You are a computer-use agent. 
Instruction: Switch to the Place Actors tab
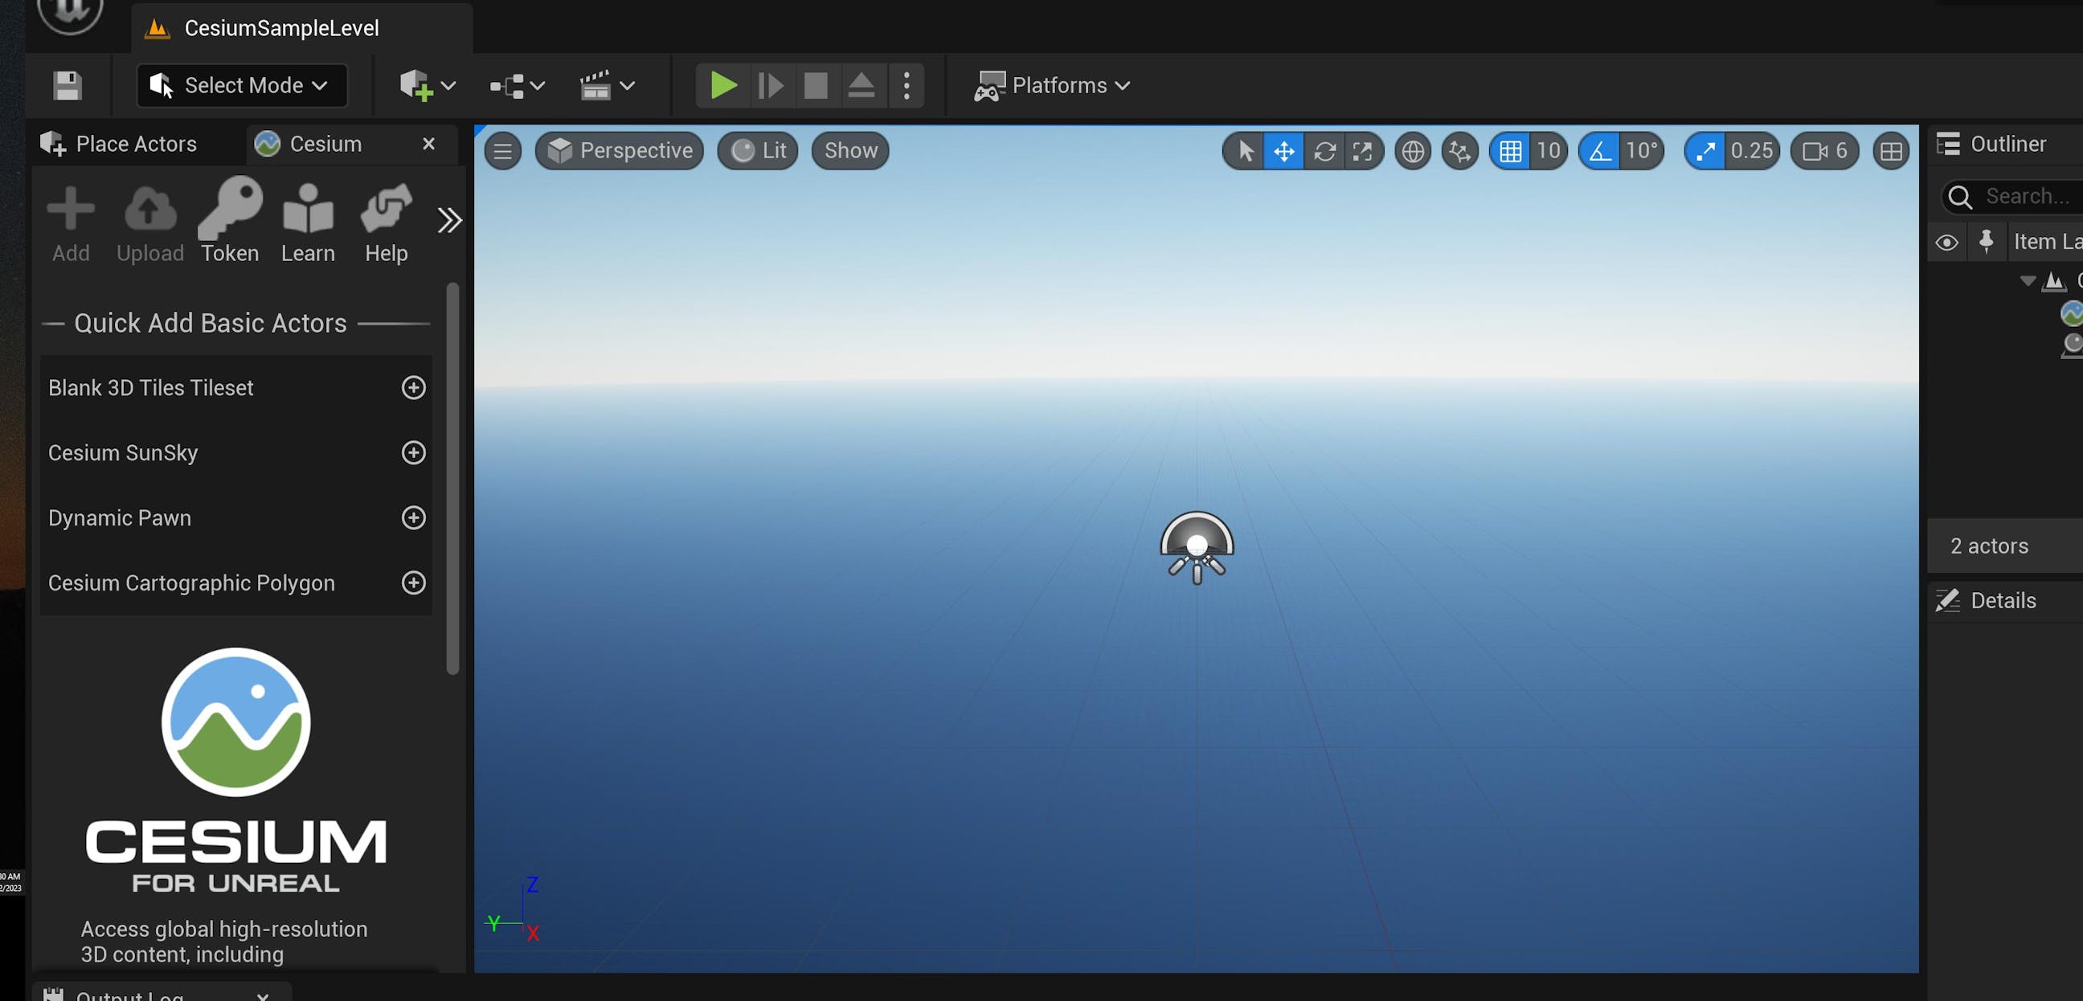coord(135,143)
